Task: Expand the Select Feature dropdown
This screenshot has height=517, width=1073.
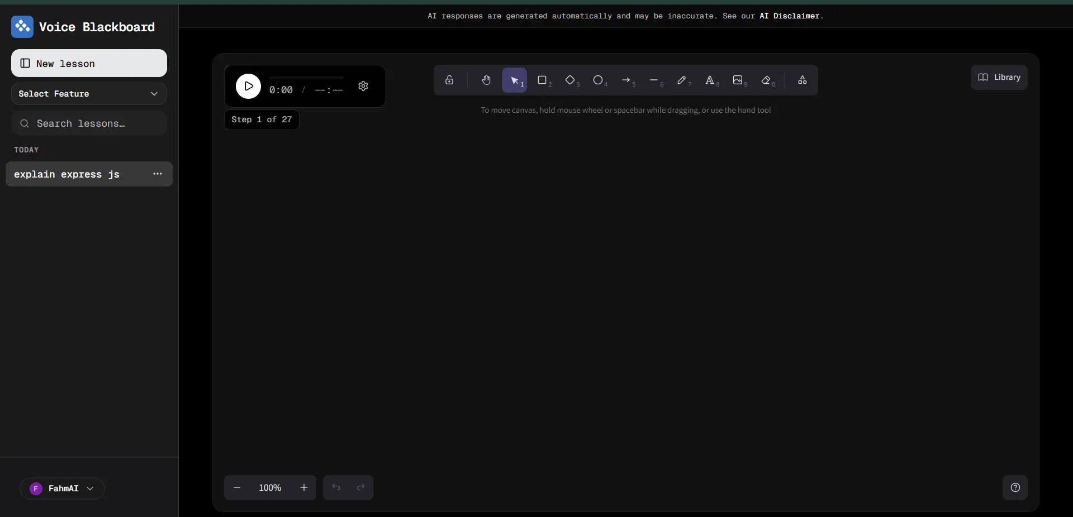Action: (x=89, y=94)
